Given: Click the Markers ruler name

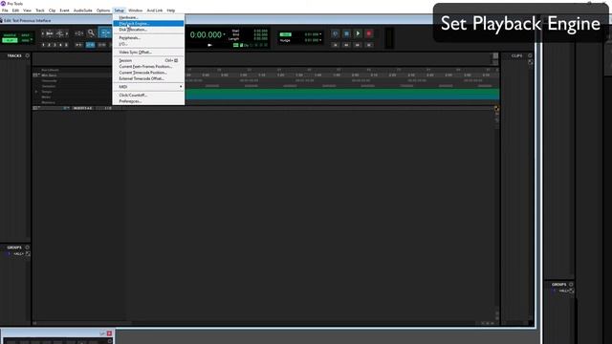Looking at the screenshot, I should click(x=49, y=102).
